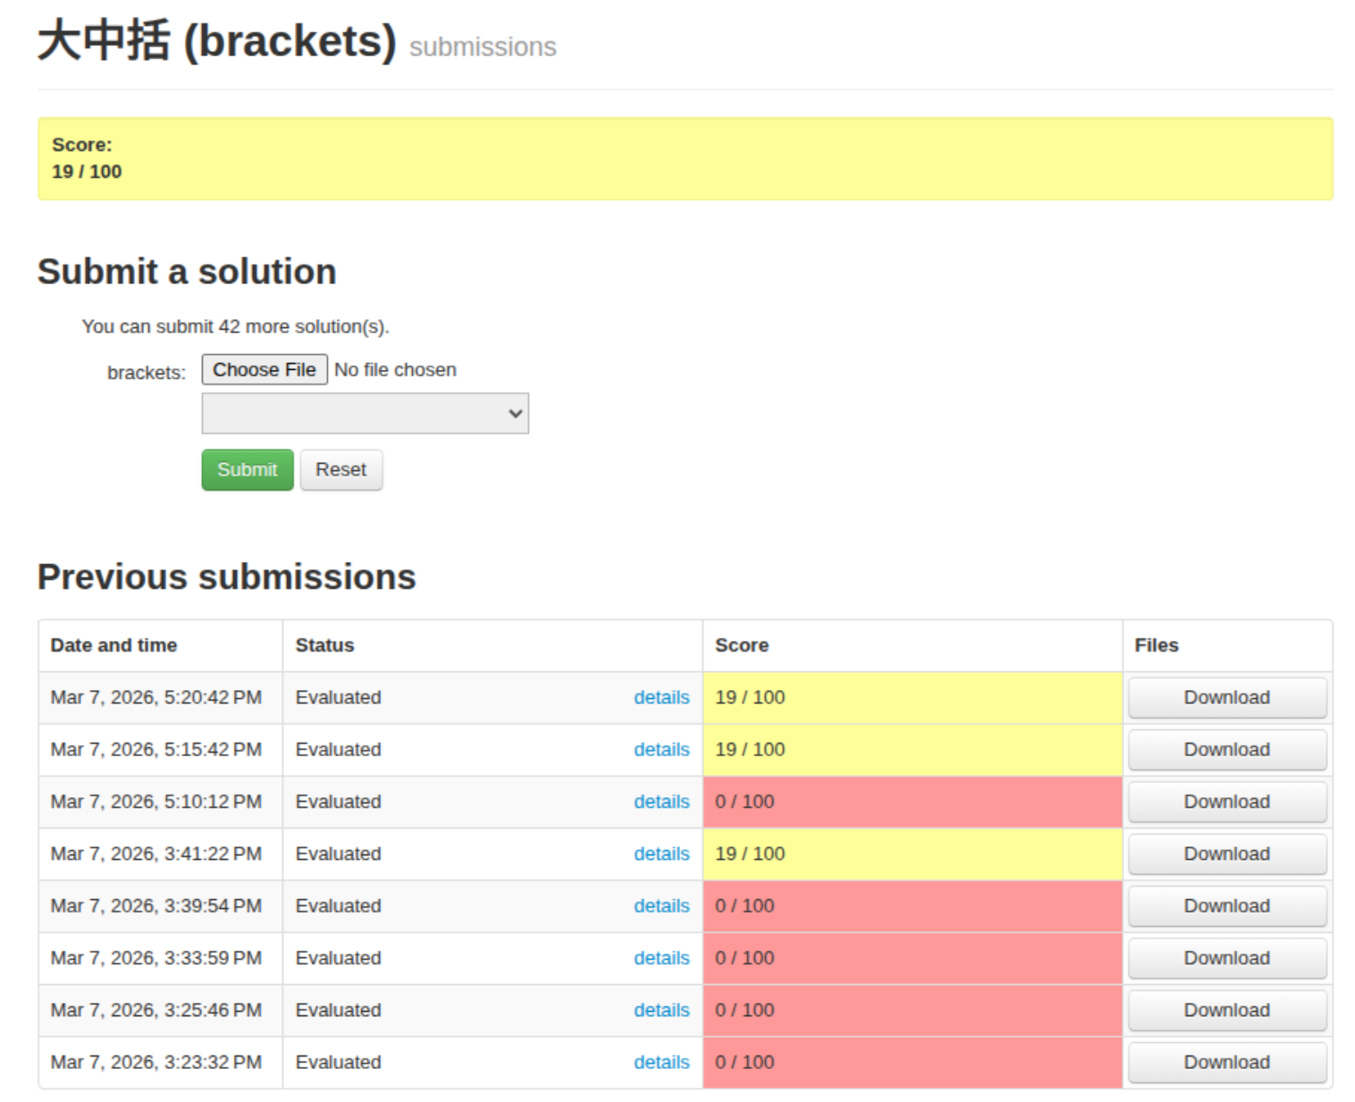1355x1102 pixels.
Task: Open details for 3:39:54 PM submission
Action: click(661, 906)
